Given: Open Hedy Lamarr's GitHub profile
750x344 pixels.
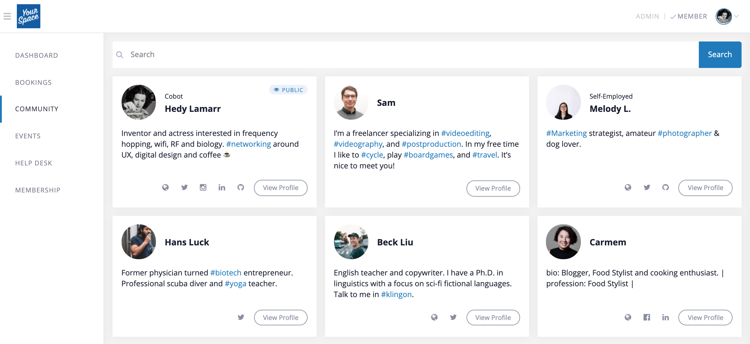Looking at the screenshot, I should point(240,187).
